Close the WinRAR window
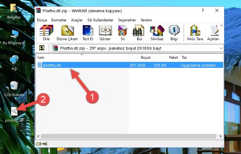The image size is (241, 154). [x=217, y=10]
